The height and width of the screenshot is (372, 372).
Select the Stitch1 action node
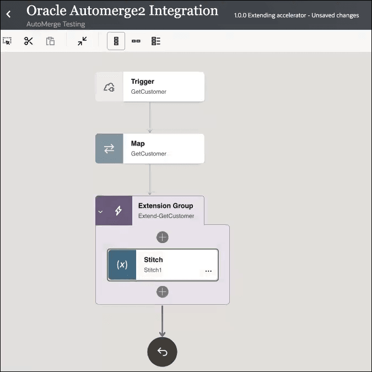[x=163, y=265]
